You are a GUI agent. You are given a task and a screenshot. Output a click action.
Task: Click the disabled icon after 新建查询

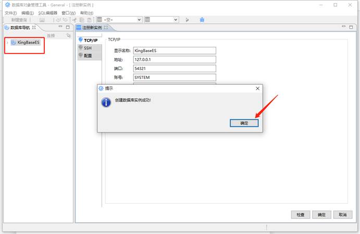click(x=42, y=20)
